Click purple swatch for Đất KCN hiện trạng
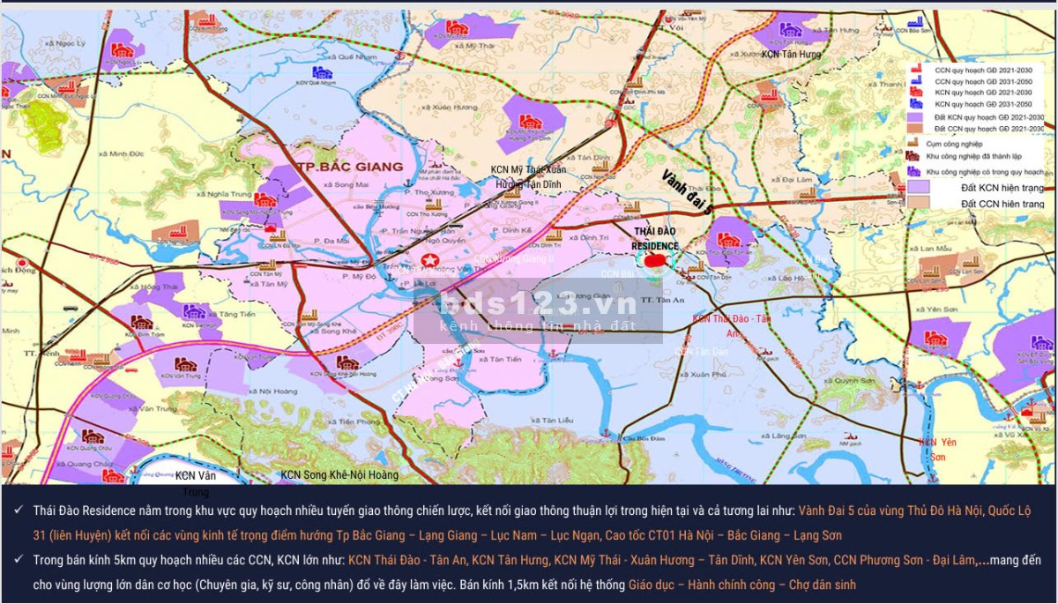The image size is (1058, 604). 920,187
